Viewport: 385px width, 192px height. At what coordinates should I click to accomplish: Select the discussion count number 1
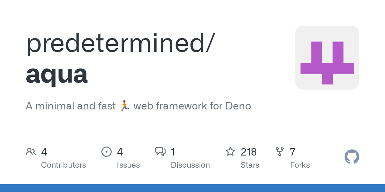click(173, 152)
